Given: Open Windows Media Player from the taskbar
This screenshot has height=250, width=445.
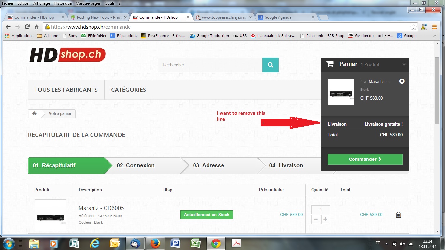Looking at the screenshot, I should (x=54, y=243).
